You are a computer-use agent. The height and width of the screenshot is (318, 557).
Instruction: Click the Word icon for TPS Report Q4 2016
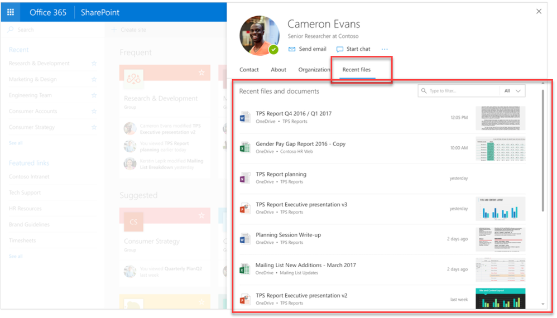tap(244, 117)
